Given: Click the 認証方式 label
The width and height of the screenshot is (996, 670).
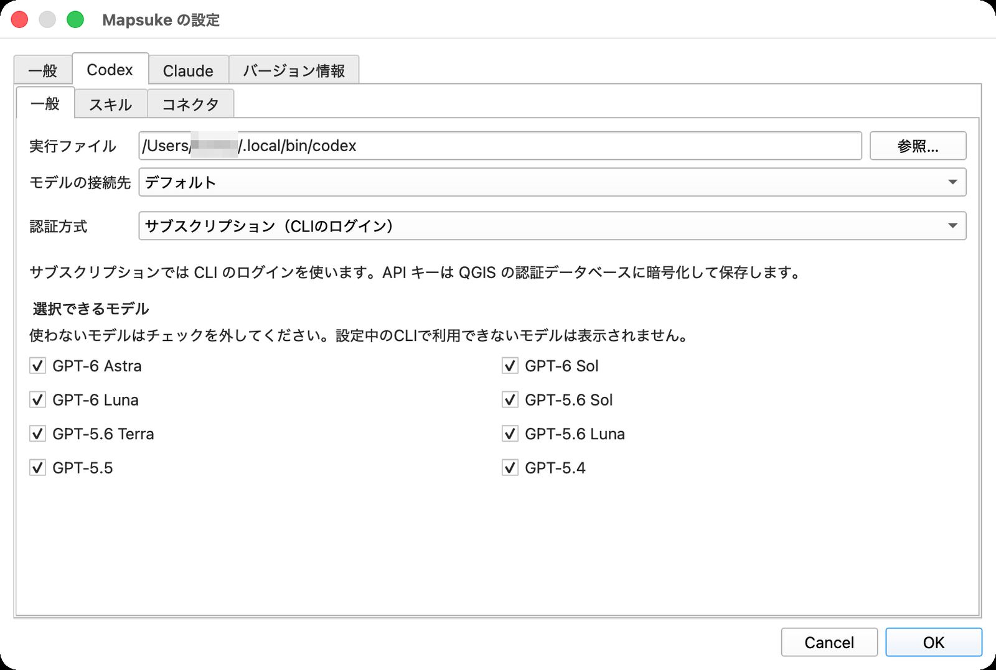Looking at the screenshot, I should [x=59, y=226].
